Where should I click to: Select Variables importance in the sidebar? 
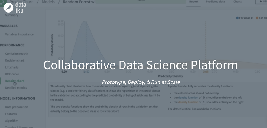click(x=19, y=34)
